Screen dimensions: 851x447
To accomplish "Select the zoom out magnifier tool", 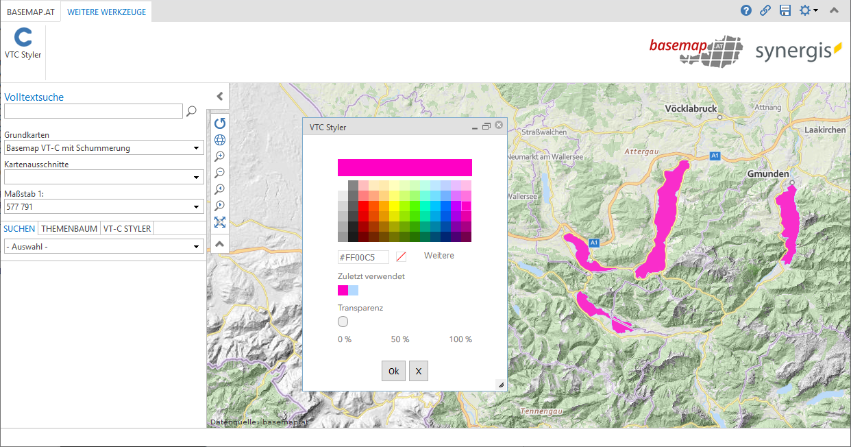I will (x=219, y=173).
